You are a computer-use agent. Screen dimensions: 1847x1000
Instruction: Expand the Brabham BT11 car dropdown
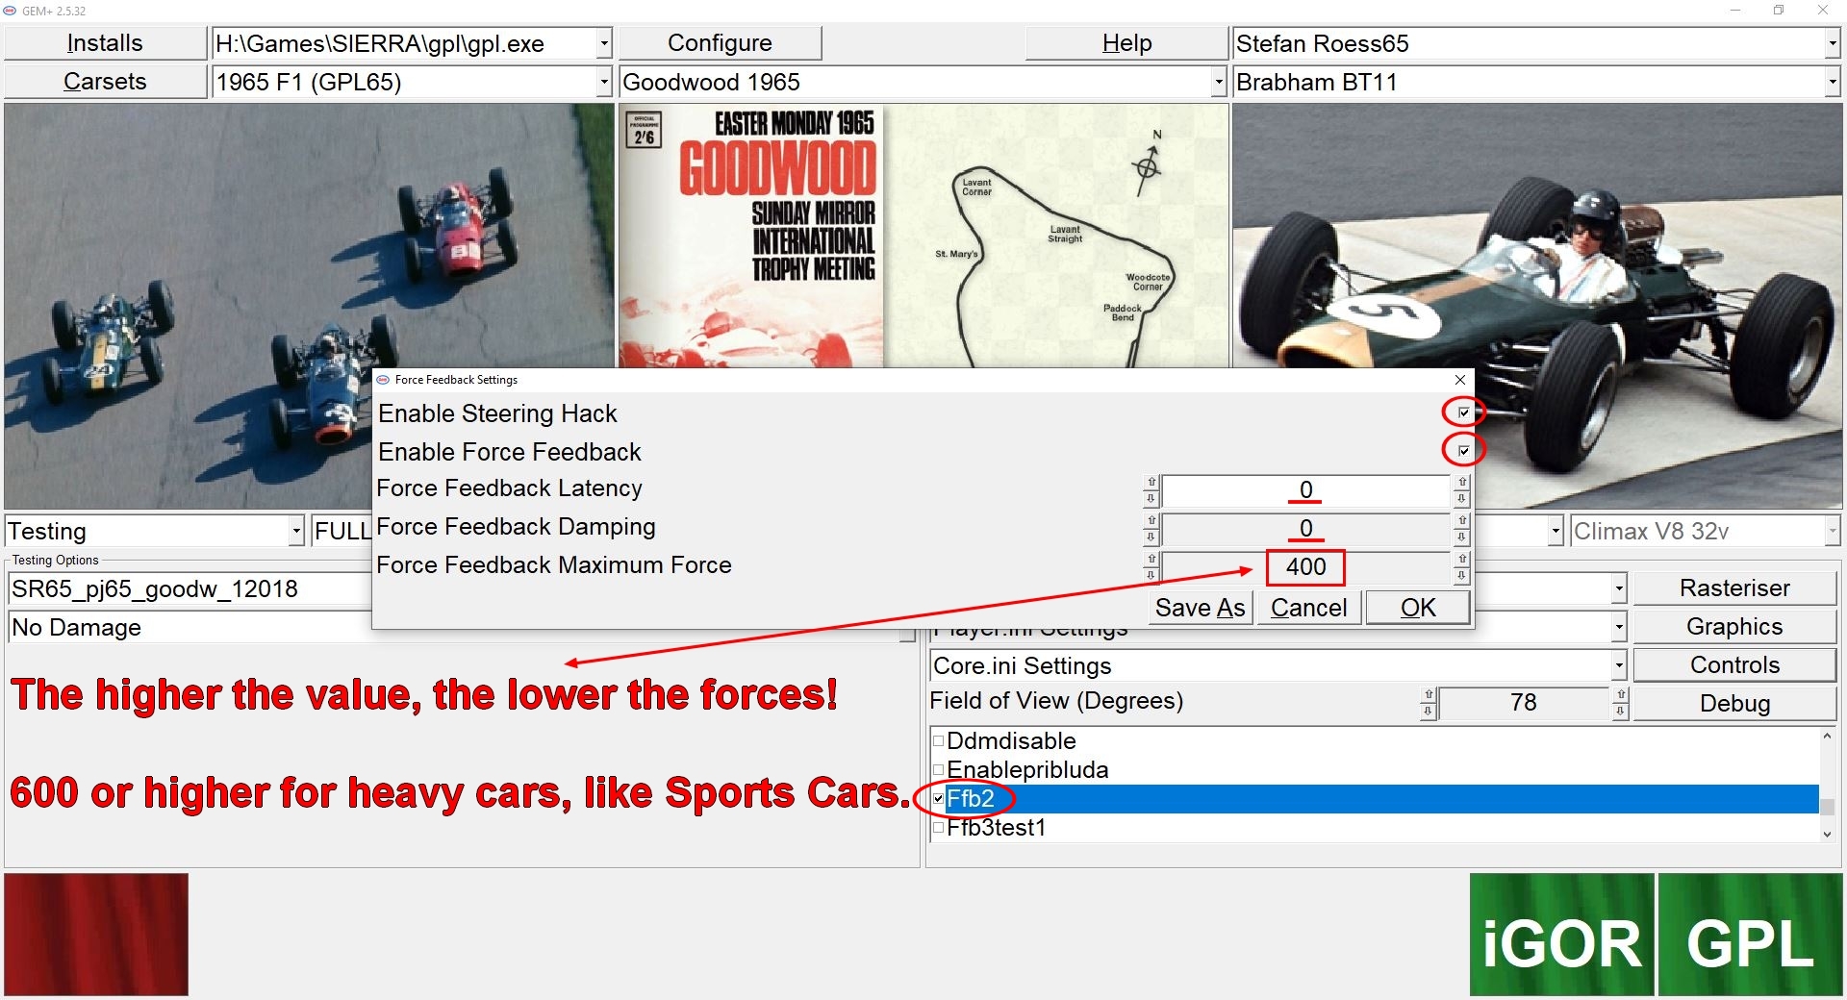(x=1832, y=82)
